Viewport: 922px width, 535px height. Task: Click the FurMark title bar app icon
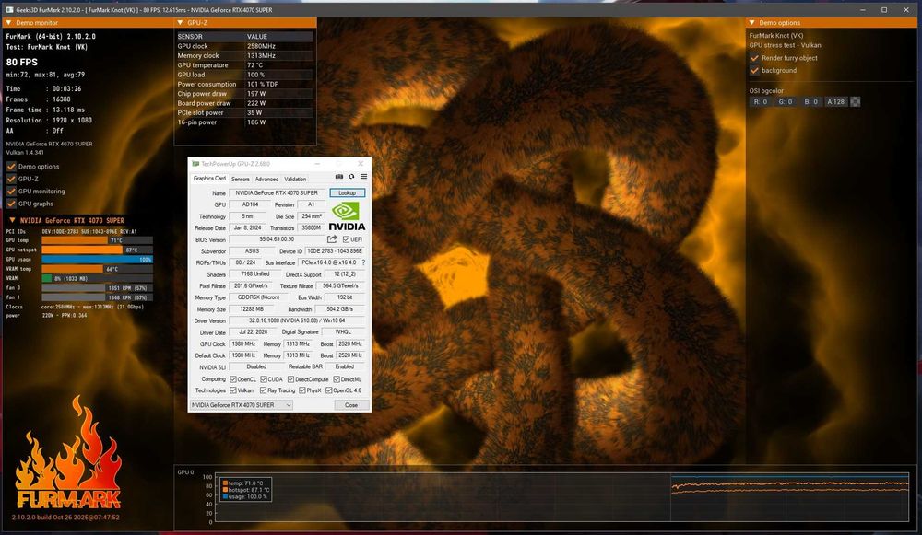(x=9, y=10)
